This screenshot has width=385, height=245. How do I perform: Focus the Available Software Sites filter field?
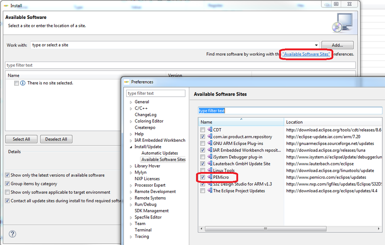pos(290,111)
